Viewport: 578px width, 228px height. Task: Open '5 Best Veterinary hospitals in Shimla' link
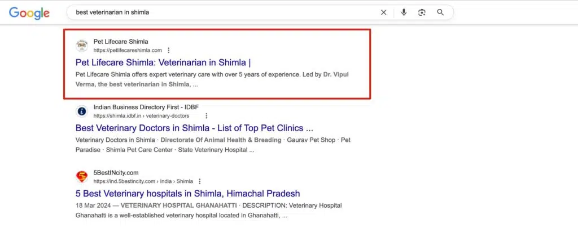(x=187, y=194)
